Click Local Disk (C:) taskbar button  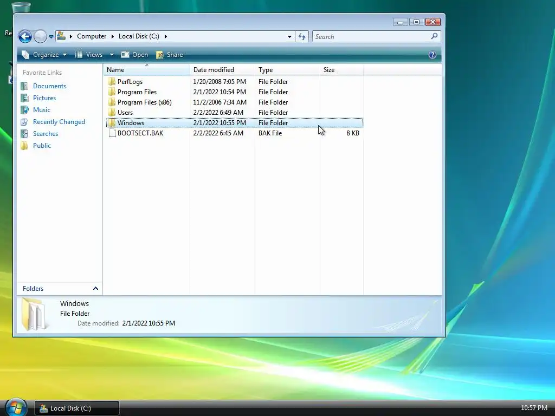click(77, 408)
